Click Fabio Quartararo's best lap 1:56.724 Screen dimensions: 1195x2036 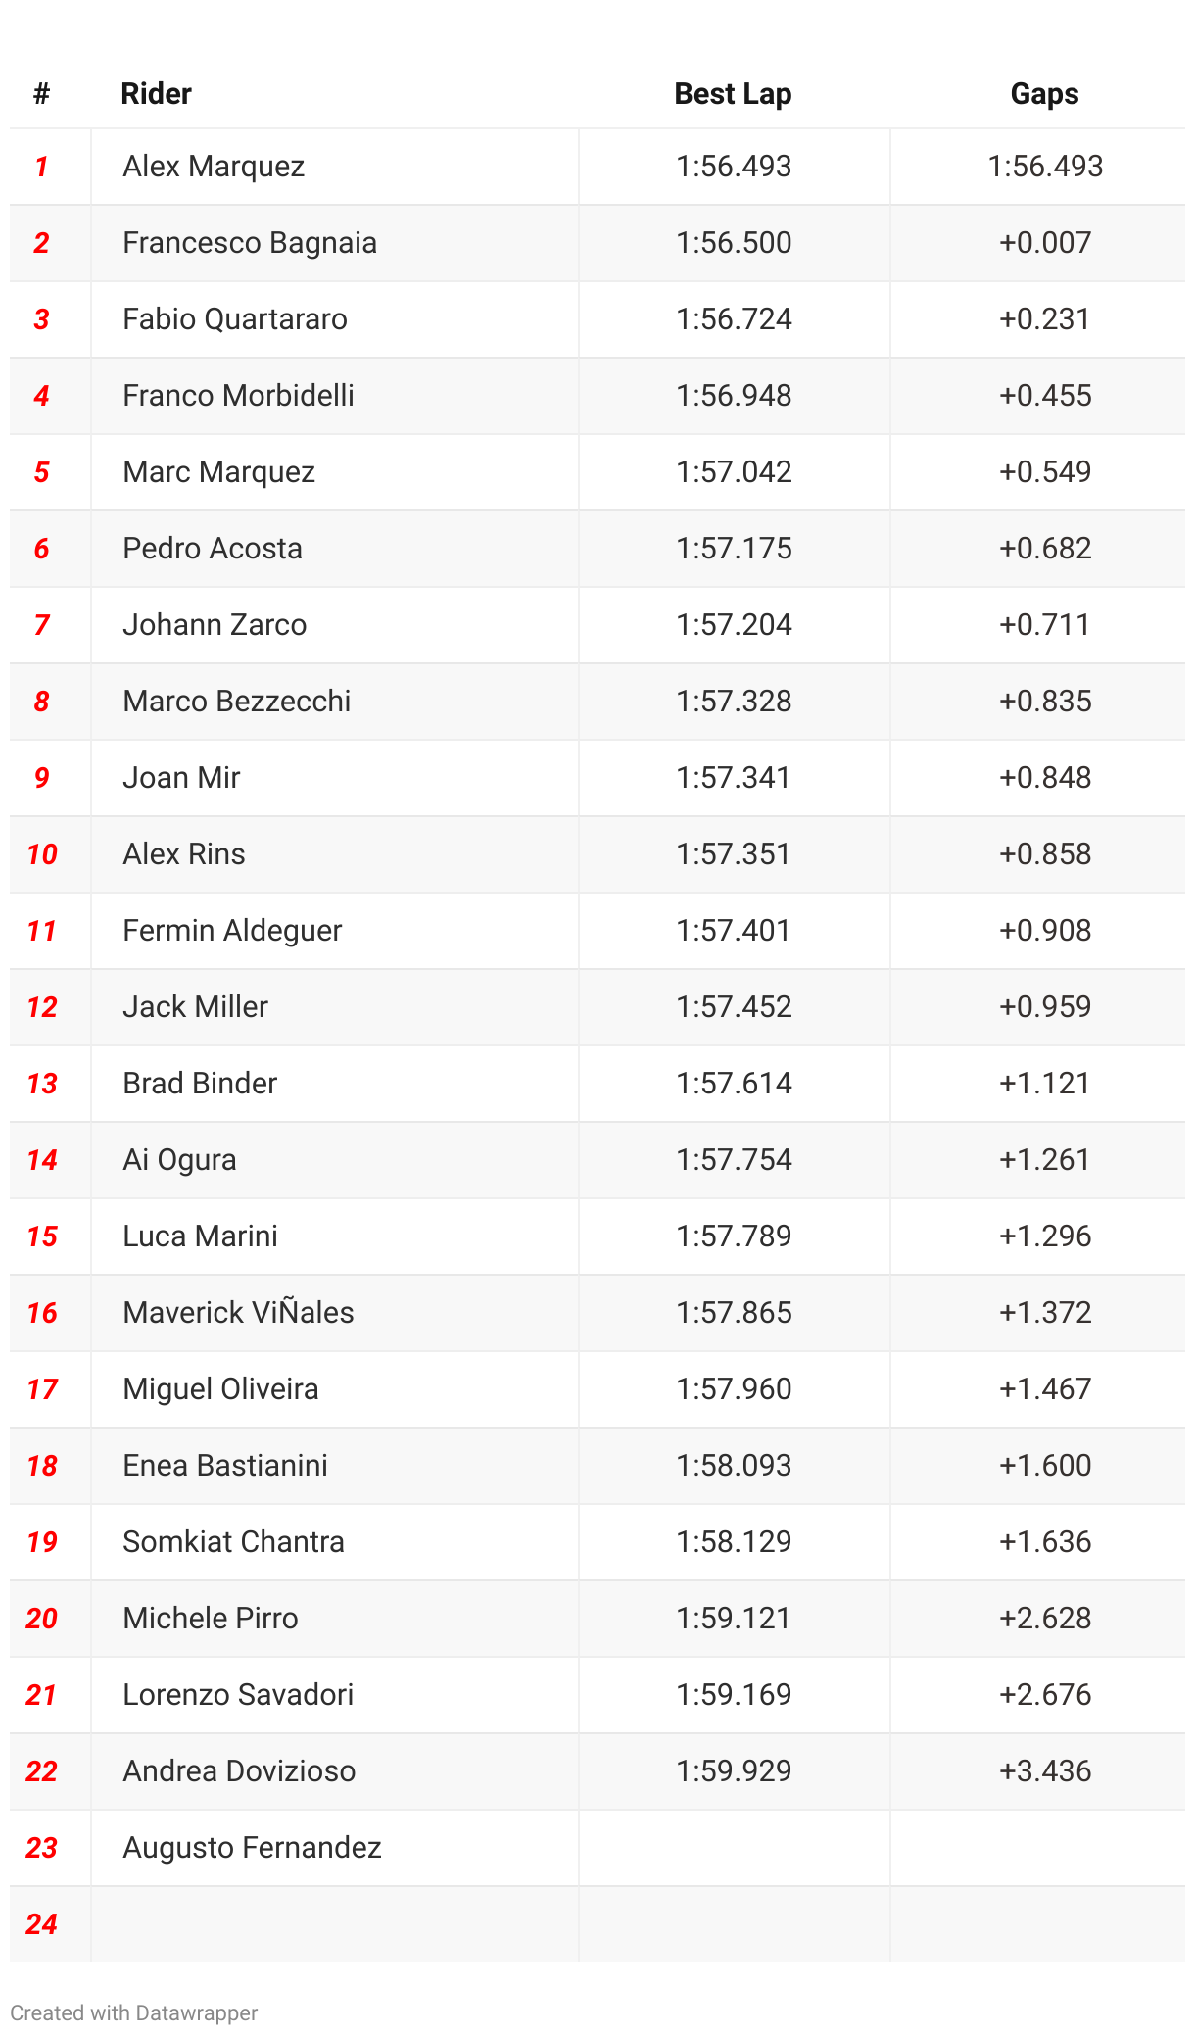[734, 319]
